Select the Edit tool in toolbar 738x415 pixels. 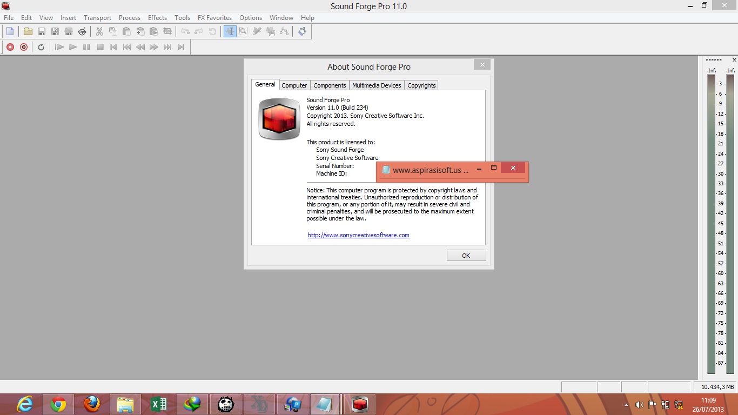pos(230,31)
